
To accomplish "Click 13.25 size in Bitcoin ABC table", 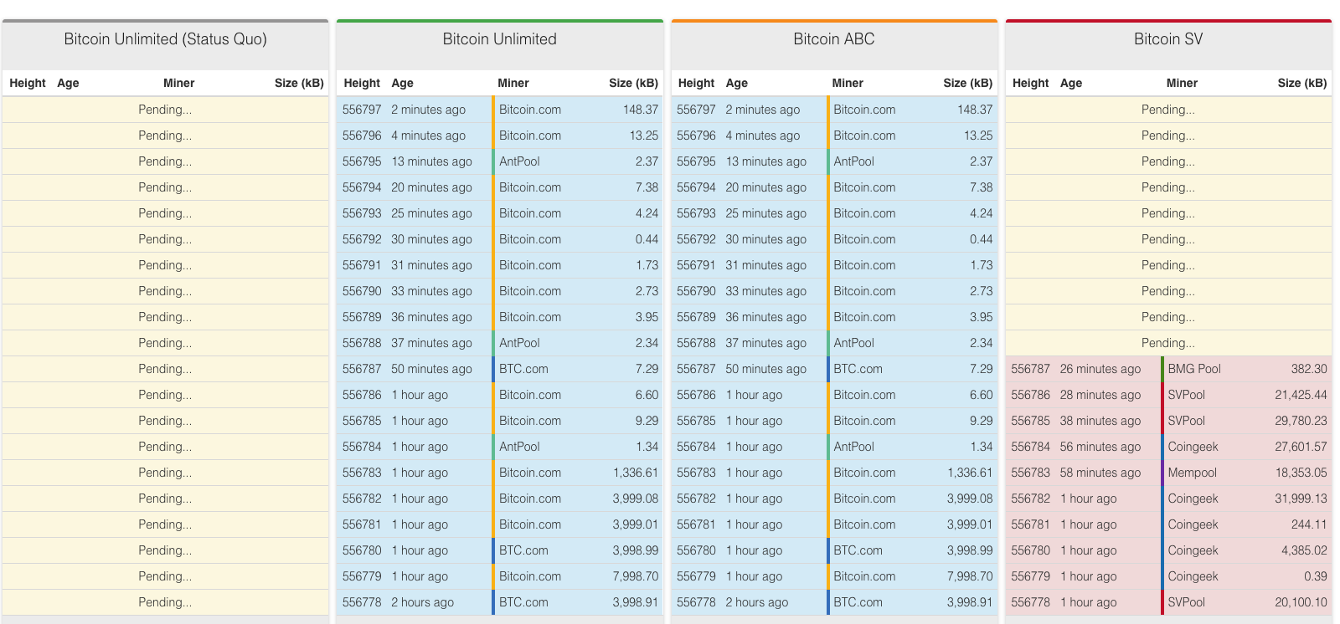I will coord(978,136).
